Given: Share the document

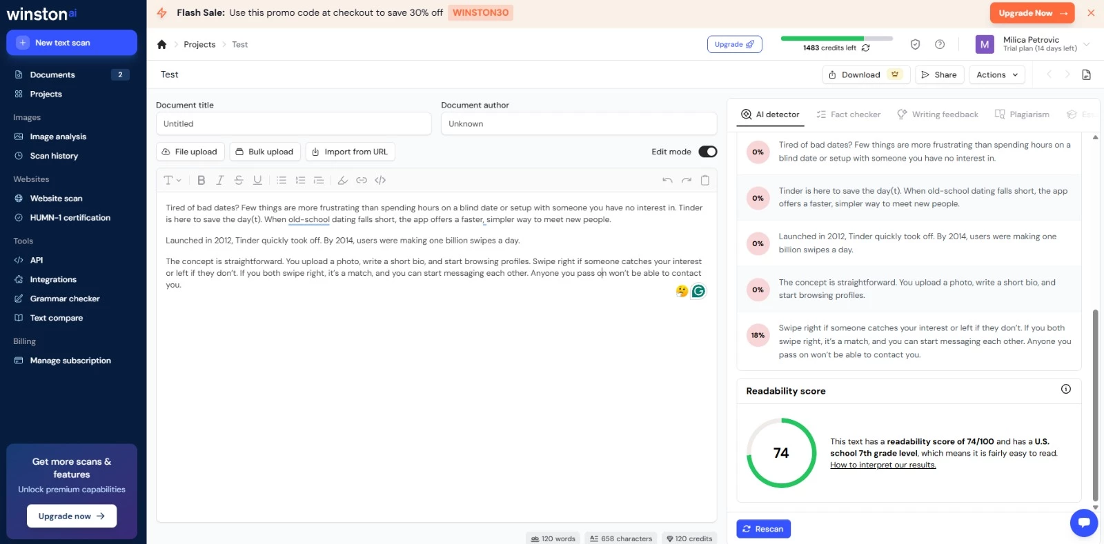Looking at the screenshot, I should 940,74.
